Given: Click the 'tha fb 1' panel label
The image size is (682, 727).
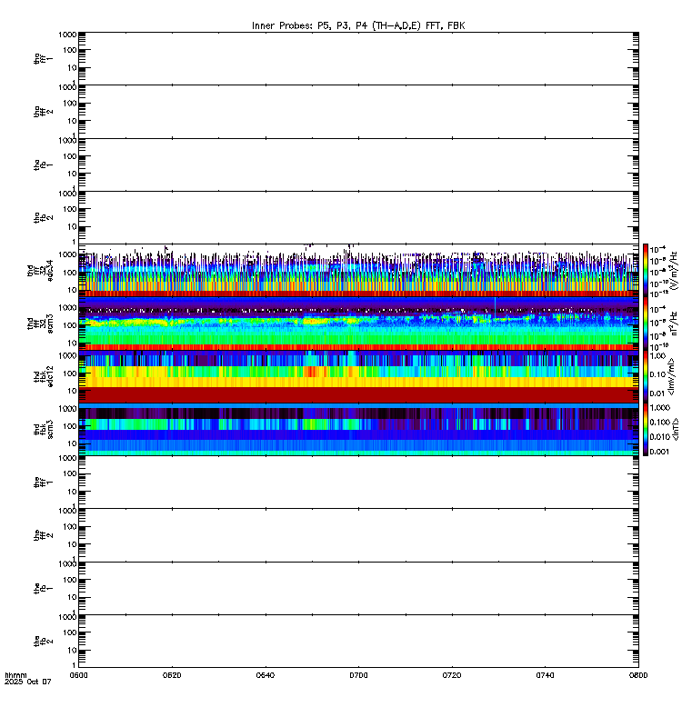Looking at the screenshot, I should (44, 165).
